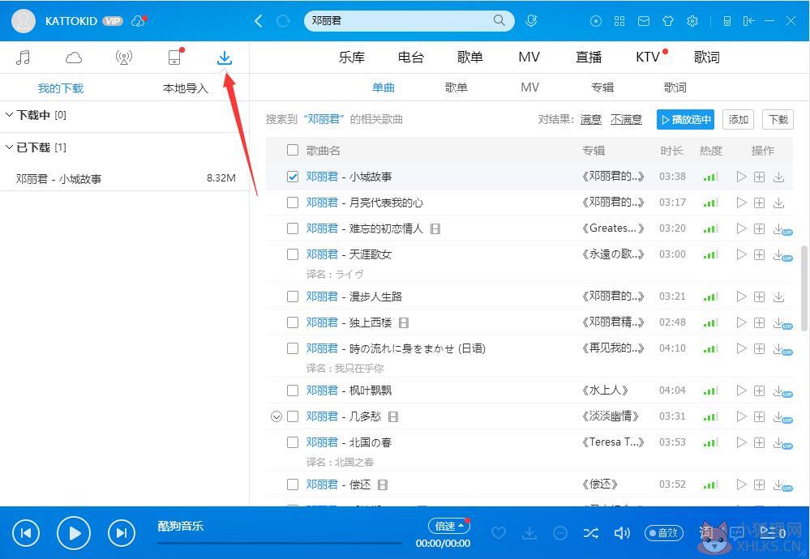Open the radio broadcast tab icon
The width and height of the screenshot is (810, 559).
(x=124, y=58)
